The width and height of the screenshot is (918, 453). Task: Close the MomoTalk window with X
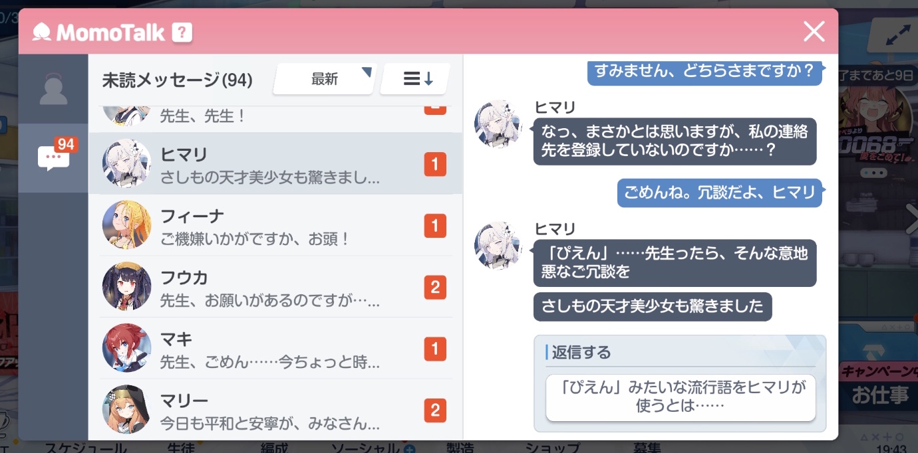814,31
